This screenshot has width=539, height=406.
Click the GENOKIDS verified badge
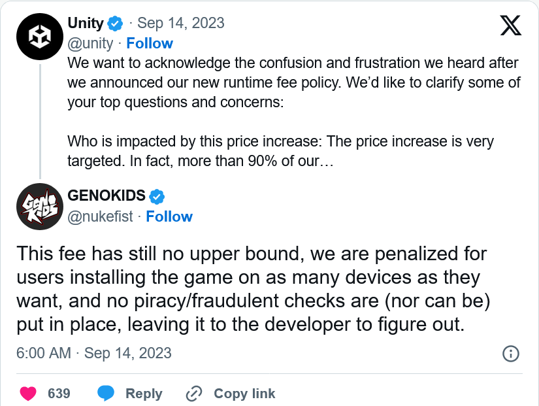(157, 197)
